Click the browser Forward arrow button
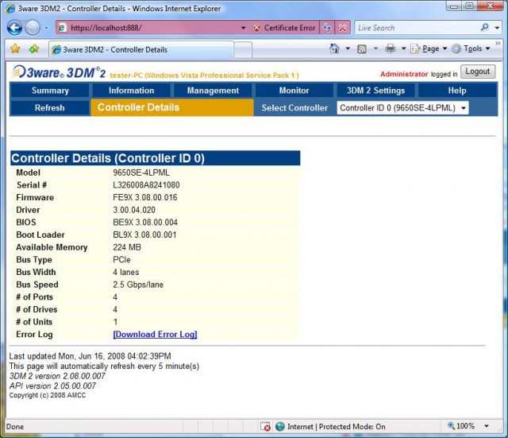This screenshot has width=508, height=438. (33, 28)
